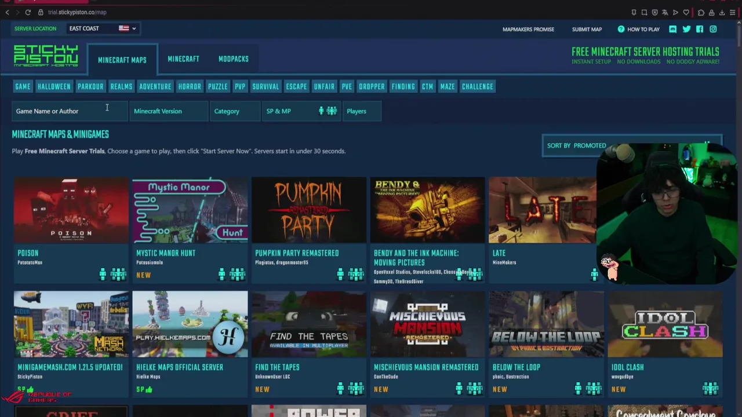This screenshot has width=742, height=417.
Task: Click the multiplayer icon on Mystic Manor Hunt card
Action: click(238, 274)
